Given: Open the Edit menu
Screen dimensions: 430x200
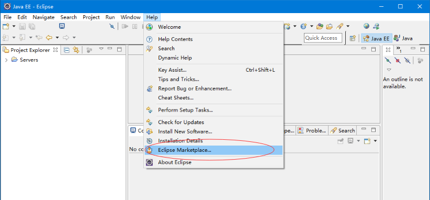Looking at the screenshot, I should (x=22, y=17).
